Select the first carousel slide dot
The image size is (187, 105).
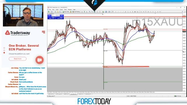[x=4, y=48]
